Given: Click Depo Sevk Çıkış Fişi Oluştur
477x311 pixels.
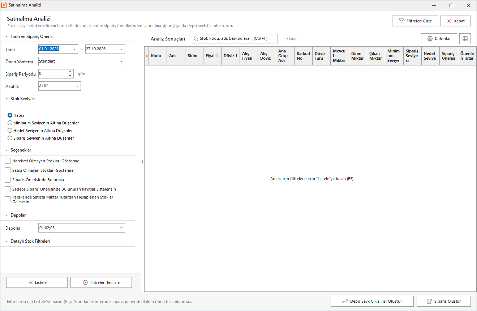Looking at the screenshot, I should pyautogui.click(x=372, y=301).
